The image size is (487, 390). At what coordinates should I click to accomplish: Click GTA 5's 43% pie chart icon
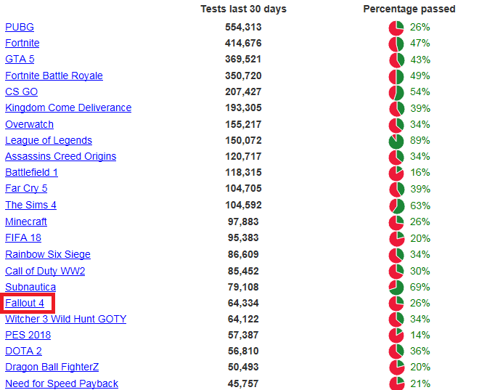pos(396,60)
